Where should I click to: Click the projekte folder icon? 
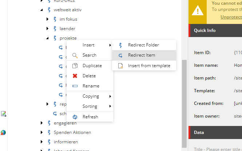click(x=55, y=38)
